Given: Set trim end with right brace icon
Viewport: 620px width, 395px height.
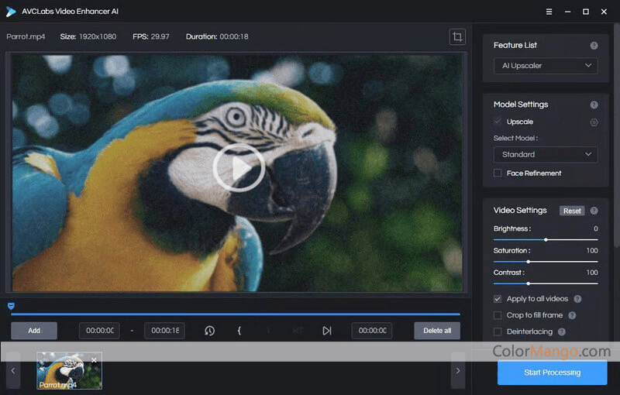Looking at the screenshot, I should click(x=268, y=331).
